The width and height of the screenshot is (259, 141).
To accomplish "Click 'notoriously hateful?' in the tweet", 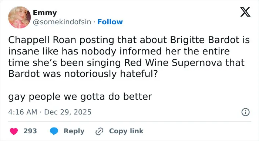I will click(111, 74).
